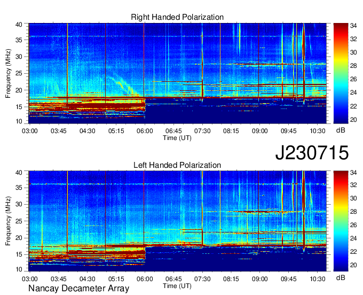The height and width of the screenshot is (295, 363).
Task: Click the 05:15 time tick of Right Handed plot
Action: [x=116, y=131]
